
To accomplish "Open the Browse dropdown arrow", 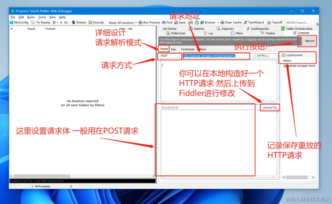I will click(218, 22).
